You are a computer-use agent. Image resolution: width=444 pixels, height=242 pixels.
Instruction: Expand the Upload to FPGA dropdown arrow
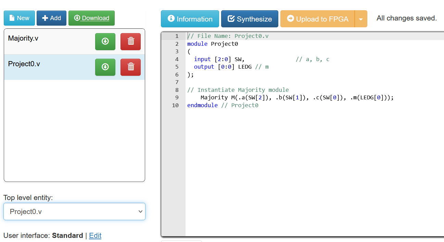tap(361, 19)
